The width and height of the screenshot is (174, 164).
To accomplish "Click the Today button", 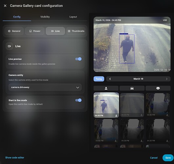I will [x=99, y=79].
